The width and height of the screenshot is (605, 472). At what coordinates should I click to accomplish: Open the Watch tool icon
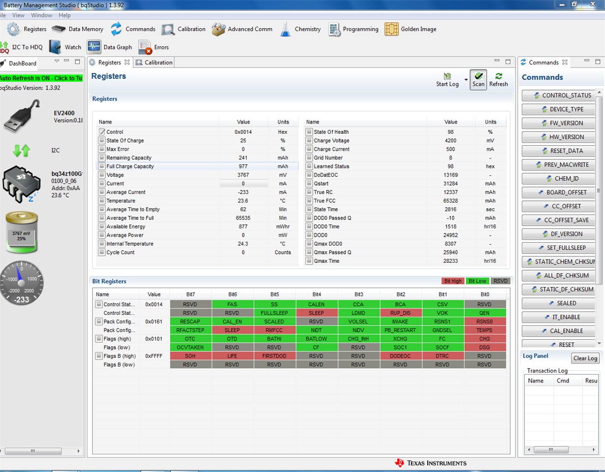point(55,47)
